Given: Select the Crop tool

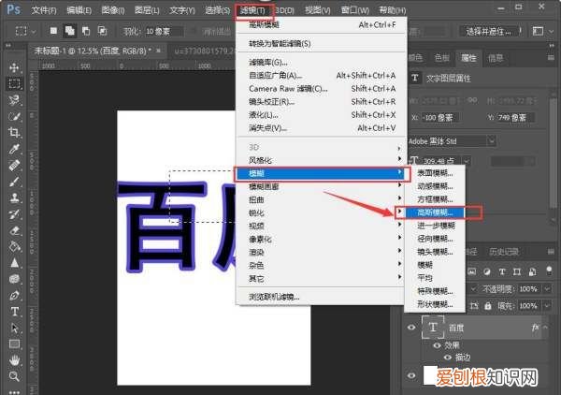Looking at the screenshot, I should (x=14, y=133).
